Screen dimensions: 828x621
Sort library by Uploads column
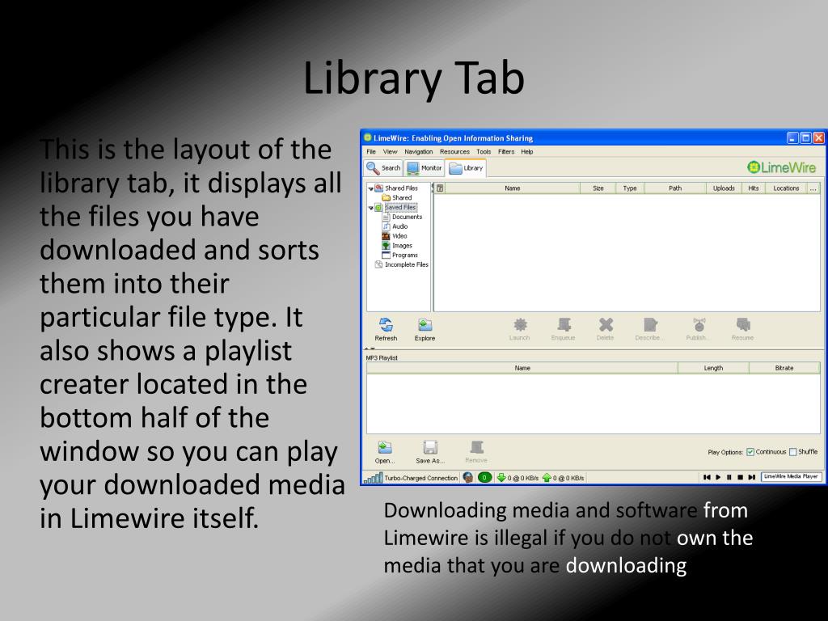tap(724, 188)
